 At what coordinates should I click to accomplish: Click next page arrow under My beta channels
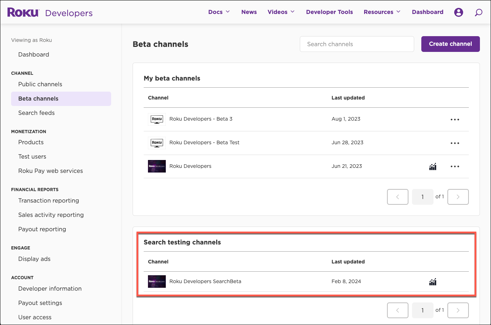458,197
